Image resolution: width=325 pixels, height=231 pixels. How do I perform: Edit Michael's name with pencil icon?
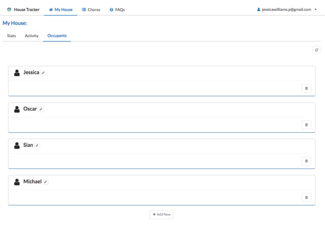click(x=46, y=182)
